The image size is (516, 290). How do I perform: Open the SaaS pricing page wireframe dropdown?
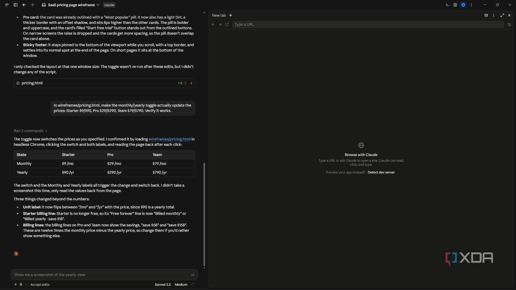[71, 5]
